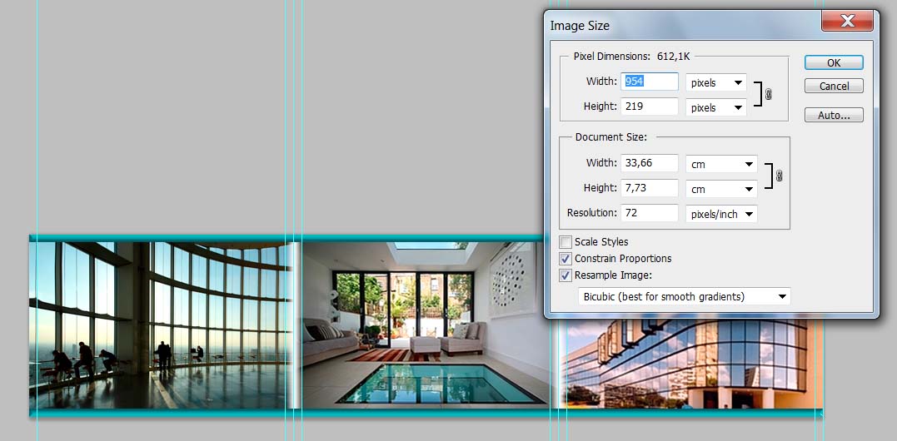
Task: Click the document Width field showing 33,66
Action: 650,163
